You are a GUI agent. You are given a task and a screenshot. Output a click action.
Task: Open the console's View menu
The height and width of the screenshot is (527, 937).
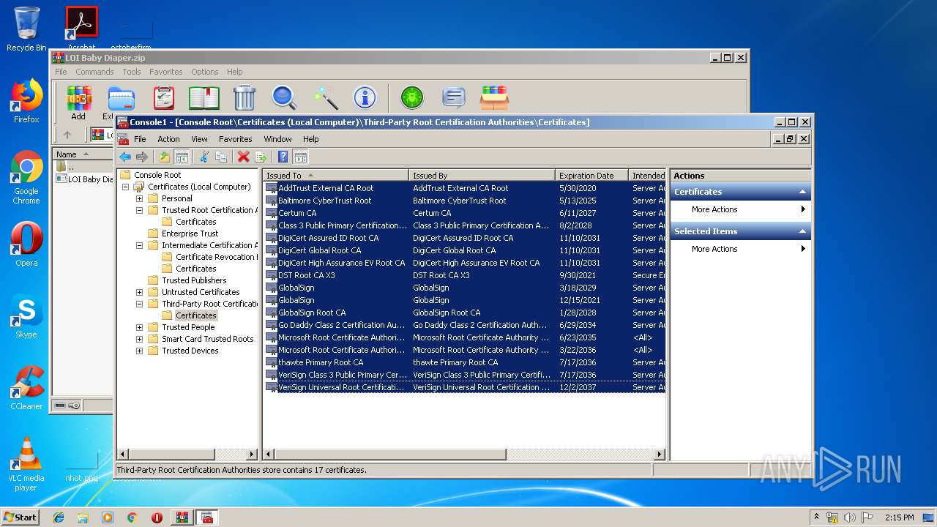pyautogui.click(x=199, y=139)
